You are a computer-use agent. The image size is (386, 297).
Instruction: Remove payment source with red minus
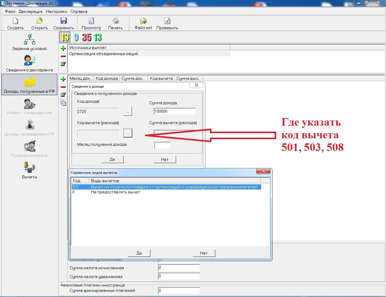point(63,56)
